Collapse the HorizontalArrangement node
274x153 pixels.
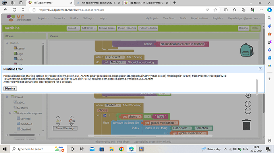(x=10, y=113)
